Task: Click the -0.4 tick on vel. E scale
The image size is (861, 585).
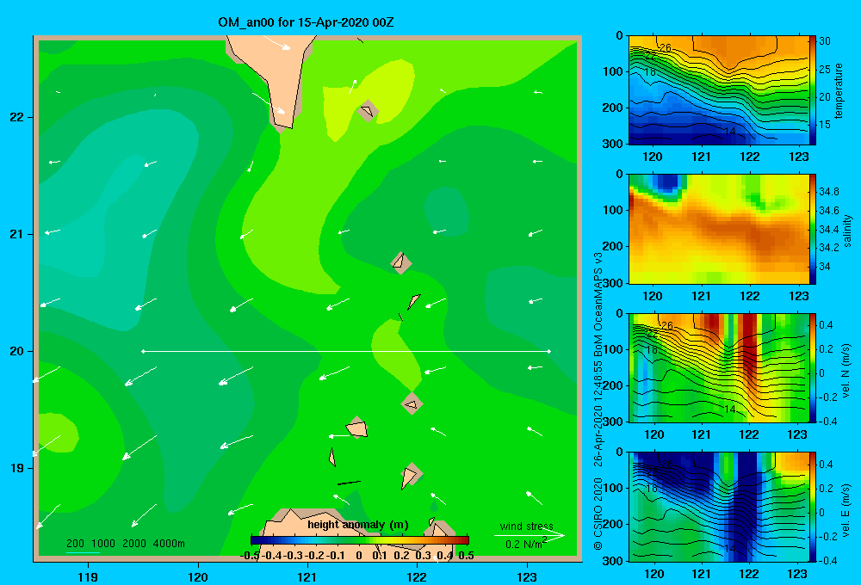Action: tap(827, 560)
